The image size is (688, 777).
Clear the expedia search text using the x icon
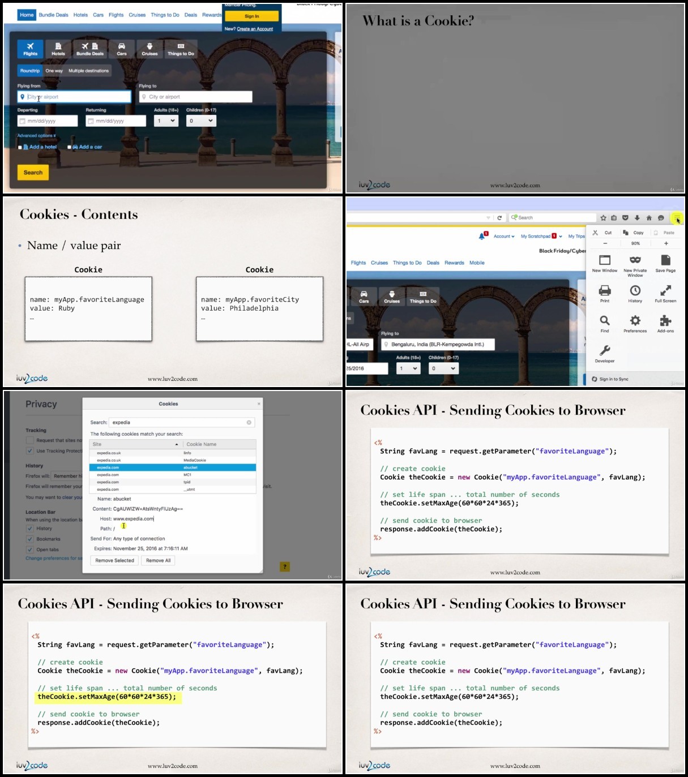[x=249, y=422]
